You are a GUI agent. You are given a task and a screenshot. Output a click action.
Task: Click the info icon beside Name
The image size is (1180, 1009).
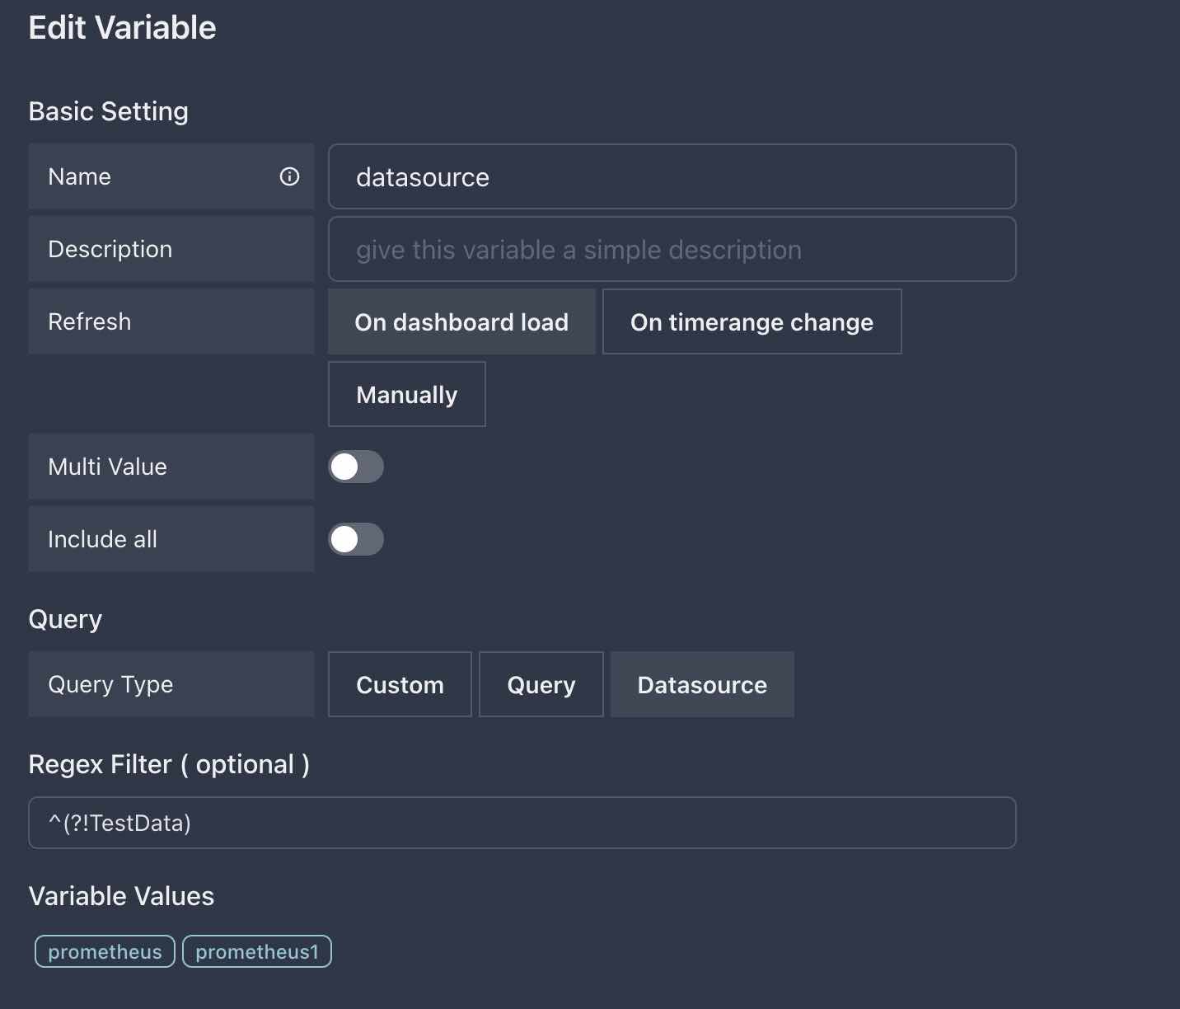point(289,176)
